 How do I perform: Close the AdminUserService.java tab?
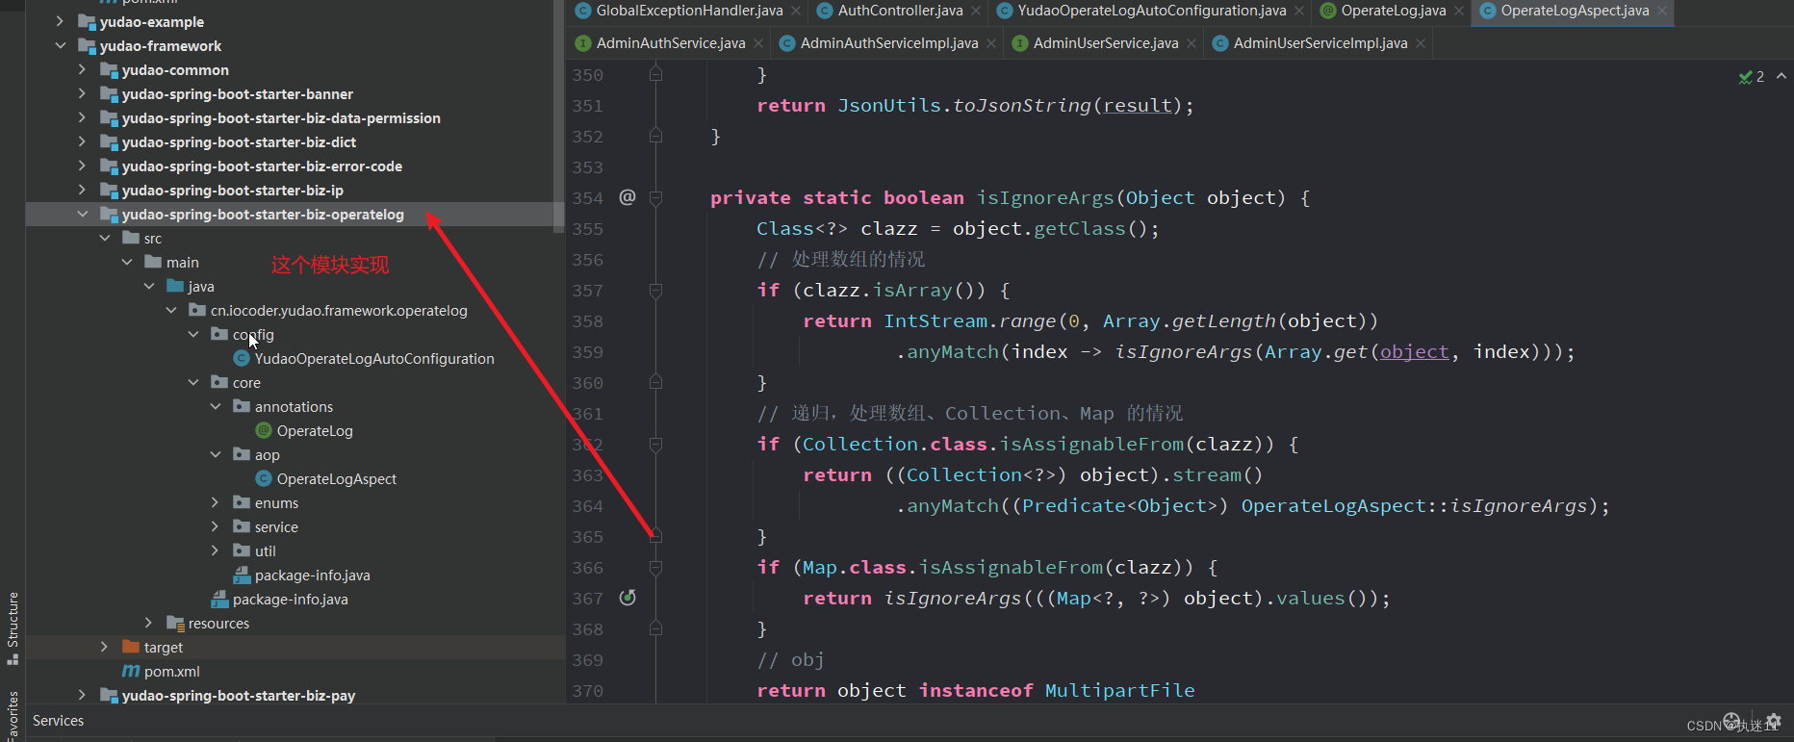coord(1192,43)
